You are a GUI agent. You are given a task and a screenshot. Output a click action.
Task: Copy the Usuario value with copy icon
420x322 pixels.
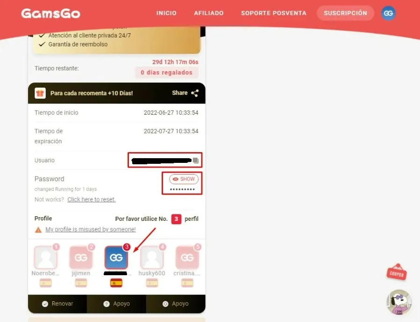pos(196,161)
